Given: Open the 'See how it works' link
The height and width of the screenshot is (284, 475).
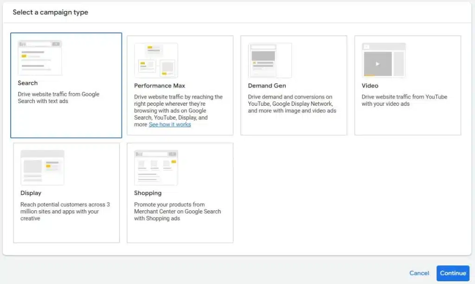Looking at the screenshot, I should pos(170,124).
